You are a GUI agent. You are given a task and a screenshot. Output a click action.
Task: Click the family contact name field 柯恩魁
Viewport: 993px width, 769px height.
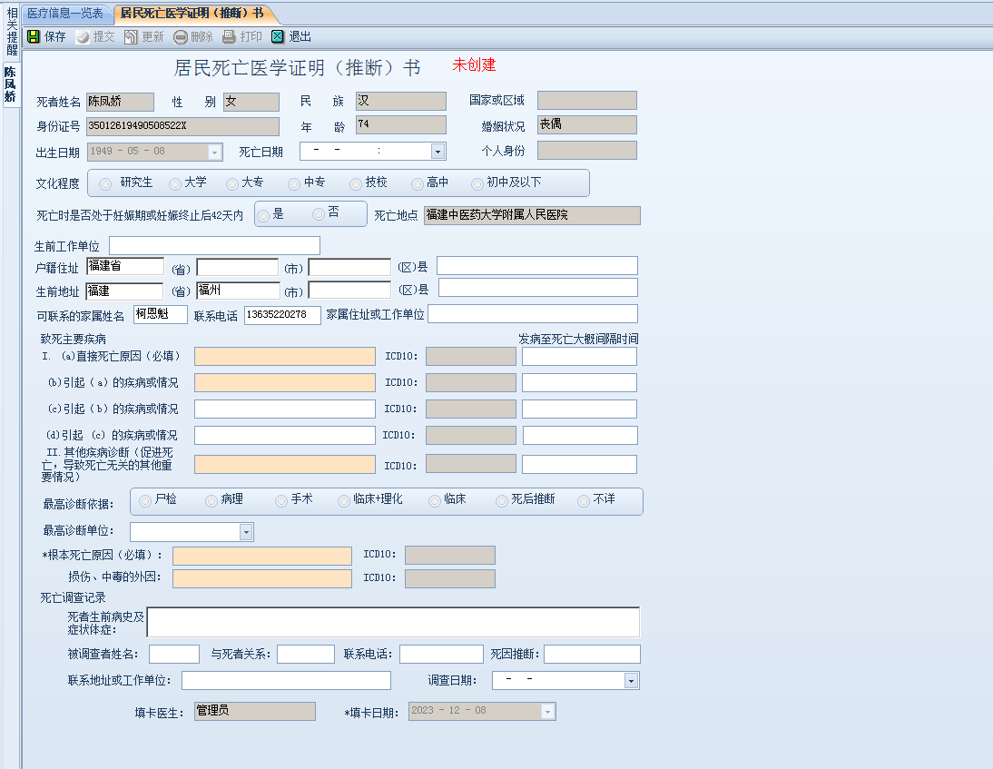[x=161, y=314]
